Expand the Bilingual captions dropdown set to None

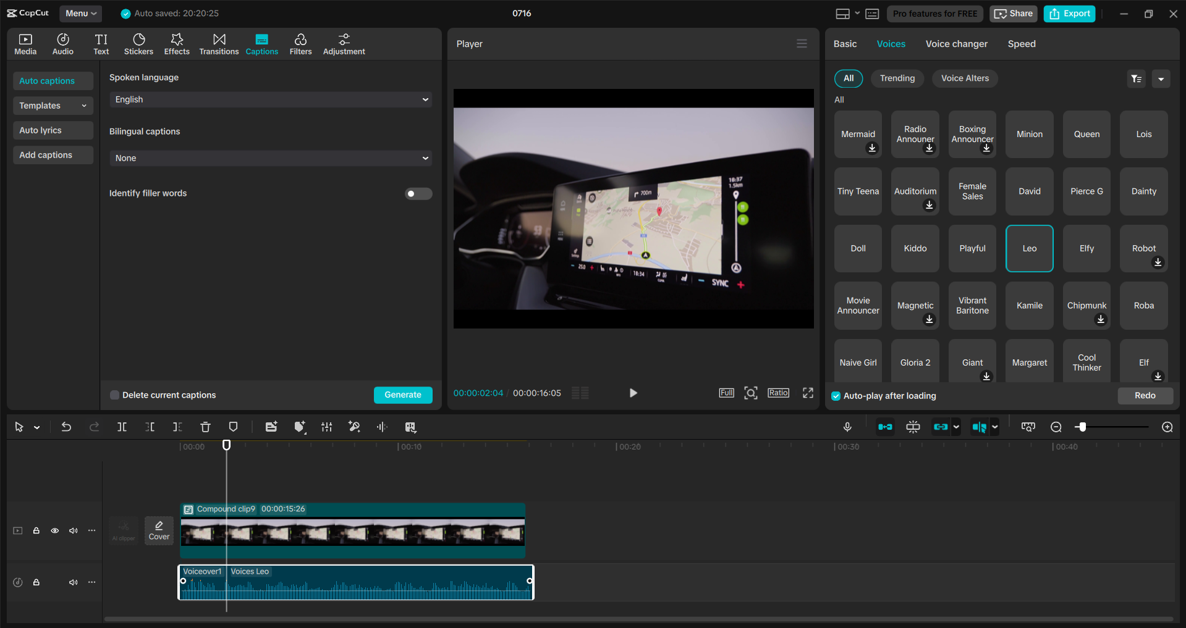click(270, 158)
